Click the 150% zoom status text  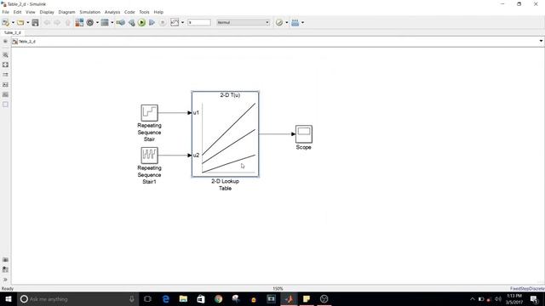(x=278, y=289)
